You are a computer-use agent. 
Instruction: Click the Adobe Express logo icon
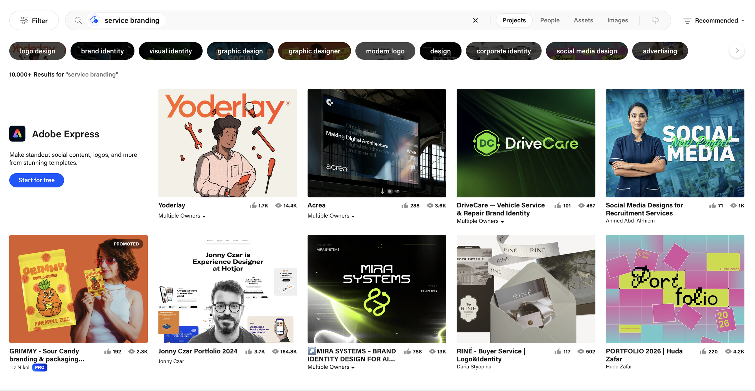(17, 134)
